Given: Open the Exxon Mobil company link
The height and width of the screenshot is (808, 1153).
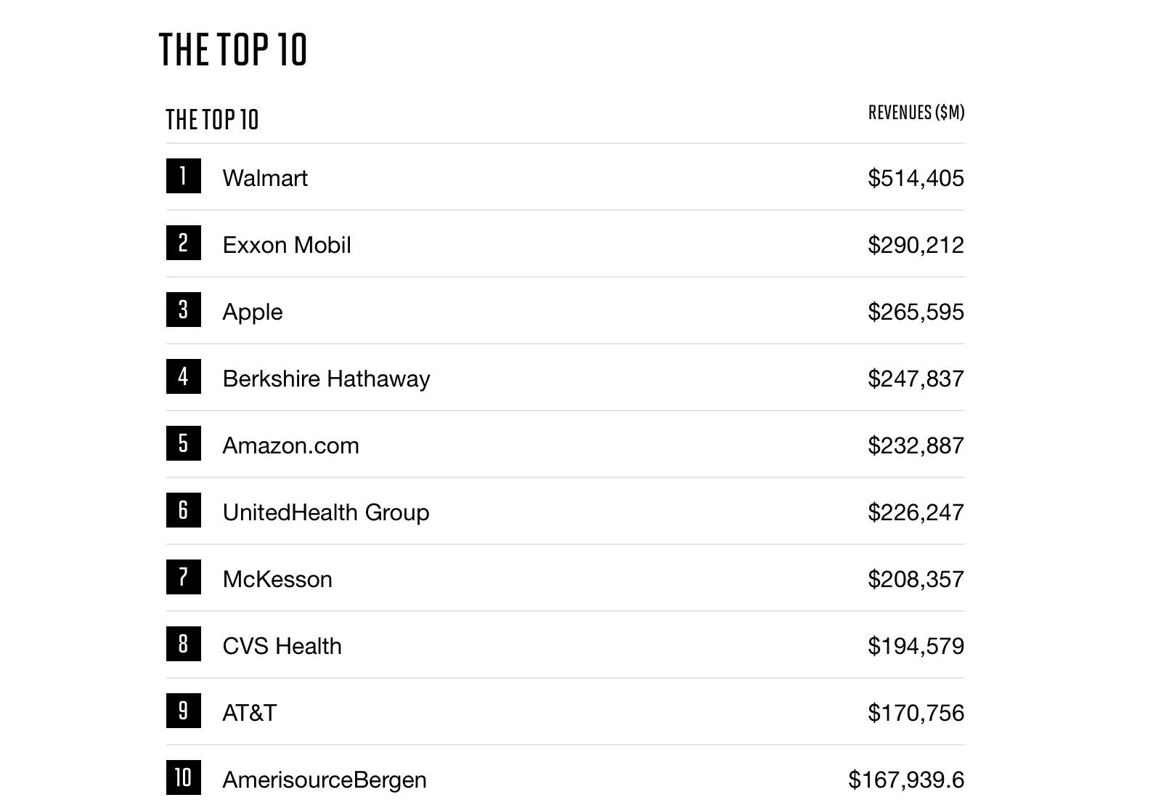Looking at the screenshot, I should pos(287,245).
